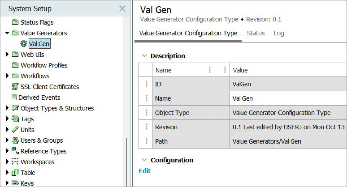Expand the Web UIs tree node
The width and height of the screenshot is (347, 187).
click(x=7, y=55)
